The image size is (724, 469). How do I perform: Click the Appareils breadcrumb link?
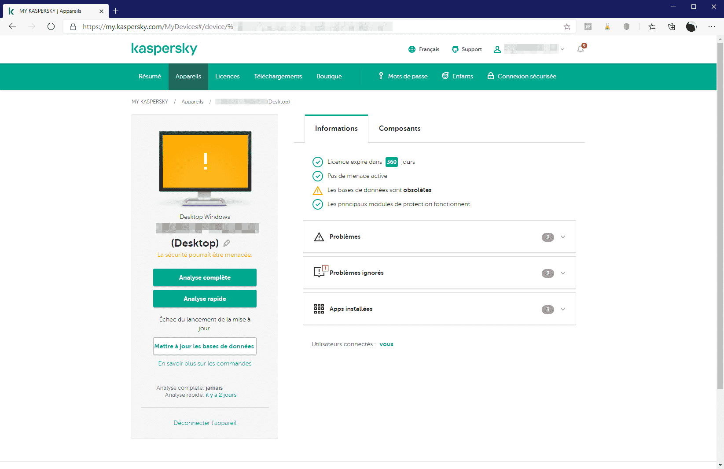click(x=192, y=102)
